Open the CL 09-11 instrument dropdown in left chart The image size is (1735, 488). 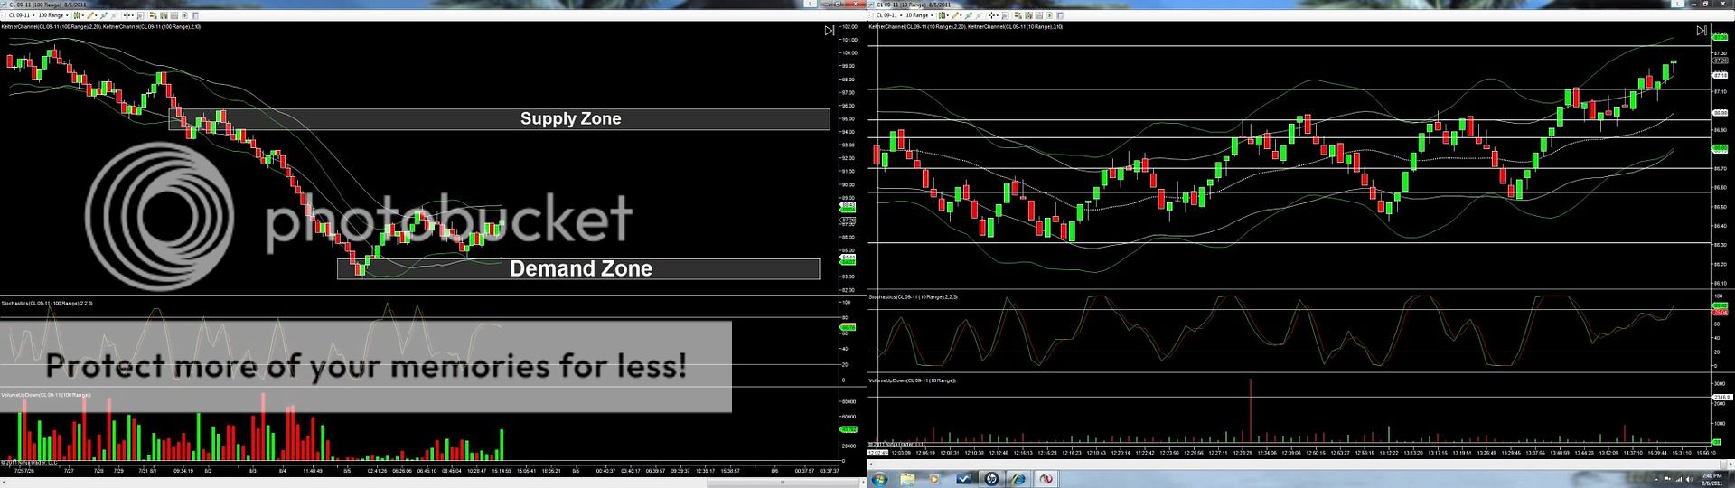point(22,15)
